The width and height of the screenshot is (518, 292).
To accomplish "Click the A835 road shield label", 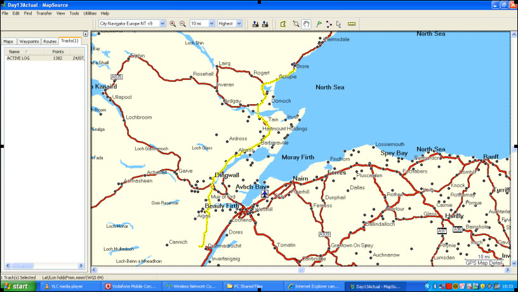I will coord(116,77).
